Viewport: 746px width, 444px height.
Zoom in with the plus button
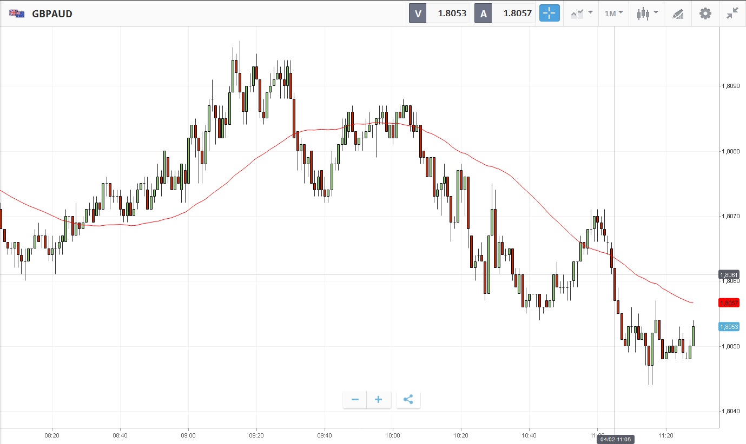coord(379,400)
